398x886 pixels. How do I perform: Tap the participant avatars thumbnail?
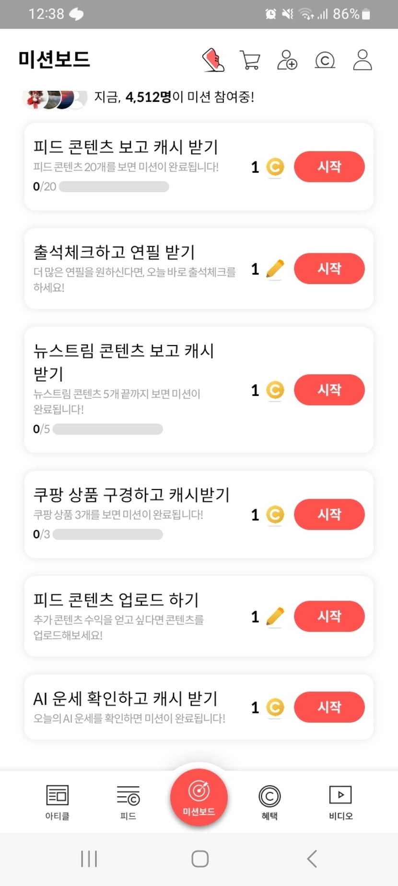[x=55, y=99]
